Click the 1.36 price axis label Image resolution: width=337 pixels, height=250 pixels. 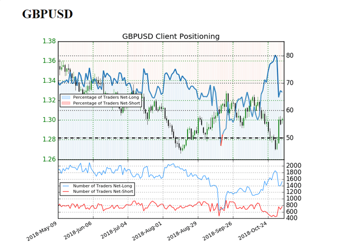pyautogui.click(x=49, y=61)
